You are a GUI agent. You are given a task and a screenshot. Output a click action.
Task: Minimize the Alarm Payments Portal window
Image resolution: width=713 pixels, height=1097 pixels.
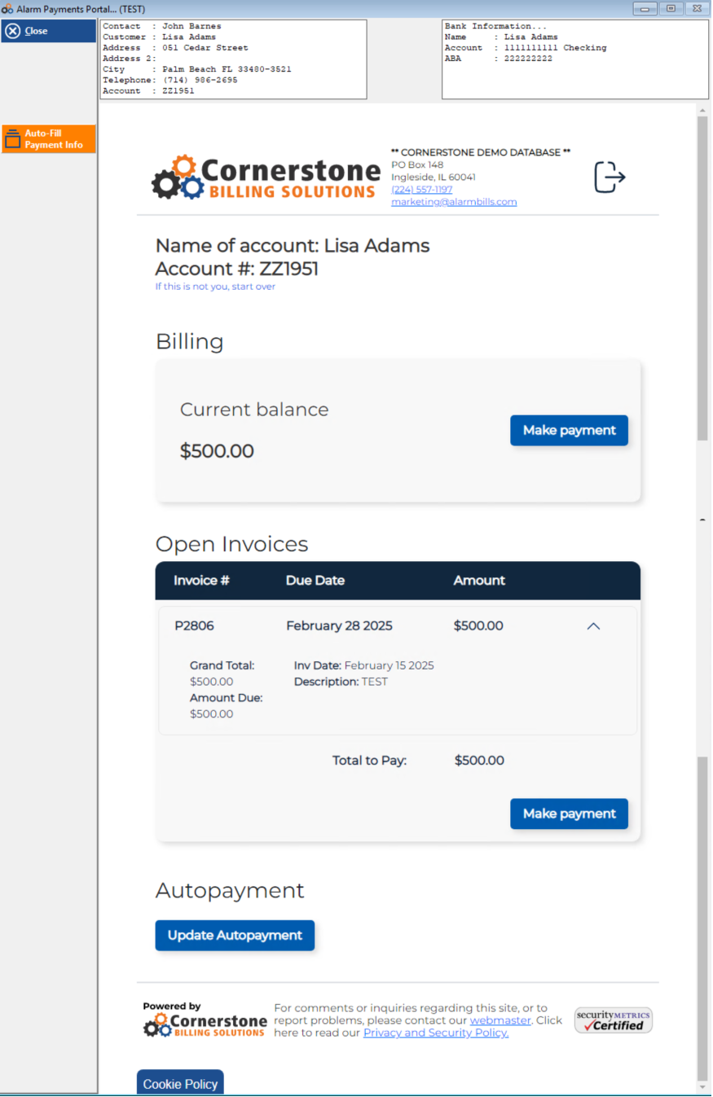click(x=646, y=8)
